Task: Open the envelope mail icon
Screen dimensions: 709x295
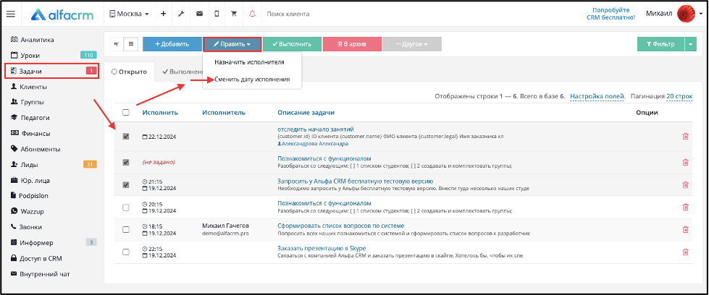Action: tap(199, 14)
